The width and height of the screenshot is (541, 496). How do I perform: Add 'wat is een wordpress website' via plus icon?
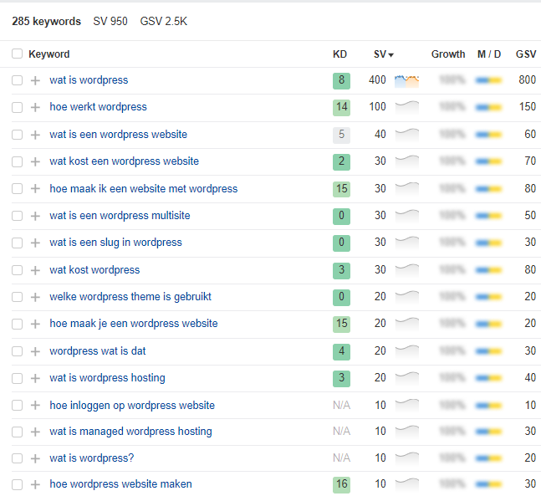coord(35,135)
